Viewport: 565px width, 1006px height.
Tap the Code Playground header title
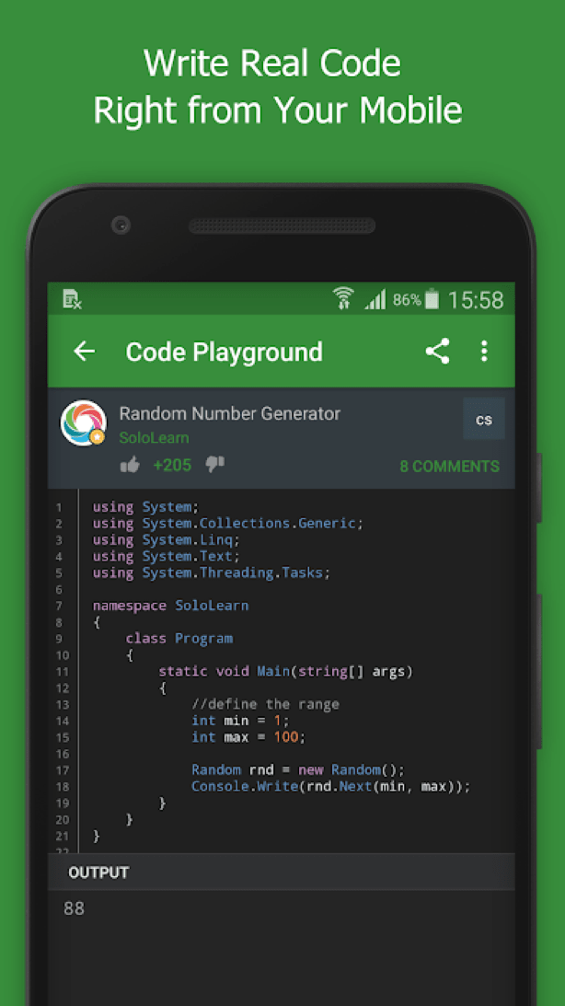tap(224, 352)
